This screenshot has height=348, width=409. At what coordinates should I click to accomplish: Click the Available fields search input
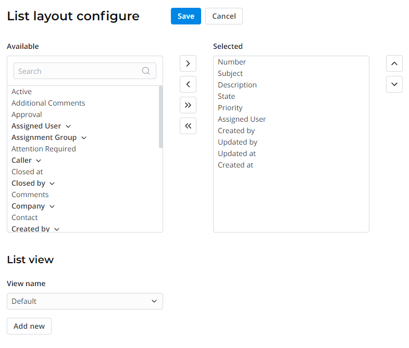78,71
